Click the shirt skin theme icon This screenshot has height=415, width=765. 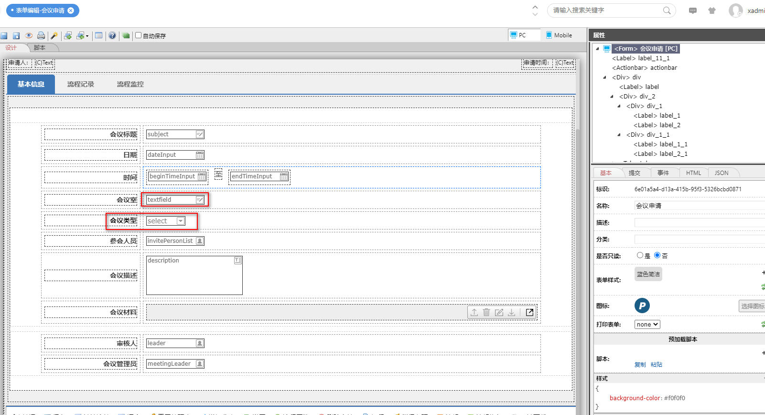712,11
